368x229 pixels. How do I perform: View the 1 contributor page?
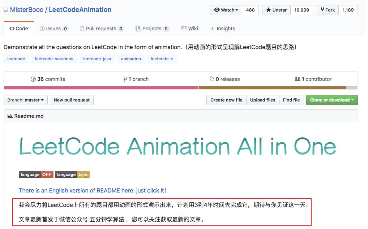[x=313, y=79]
